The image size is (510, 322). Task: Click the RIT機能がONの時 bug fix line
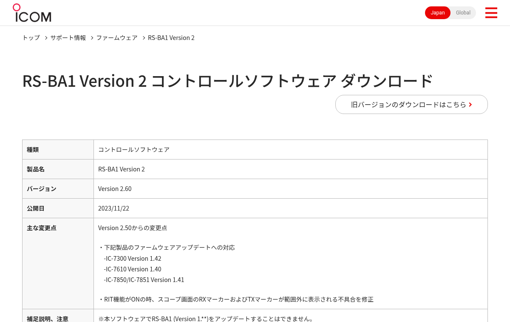[x=236, y=299]
